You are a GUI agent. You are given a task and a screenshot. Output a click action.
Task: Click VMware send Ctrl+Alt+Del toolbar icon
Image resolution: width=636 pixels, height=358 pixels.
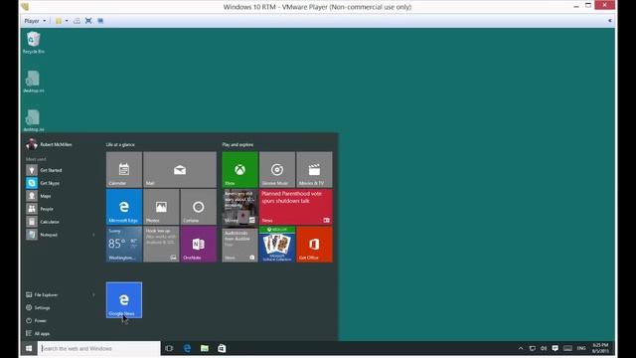click(x=77, y=21)
